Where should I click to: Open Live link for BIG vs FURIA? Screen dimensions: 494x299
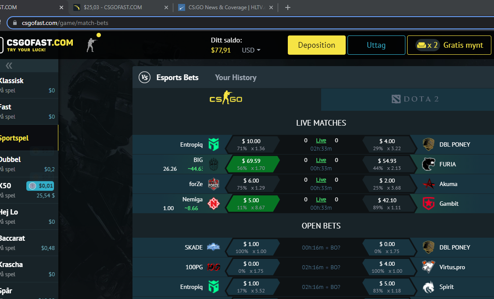(321, 160)
